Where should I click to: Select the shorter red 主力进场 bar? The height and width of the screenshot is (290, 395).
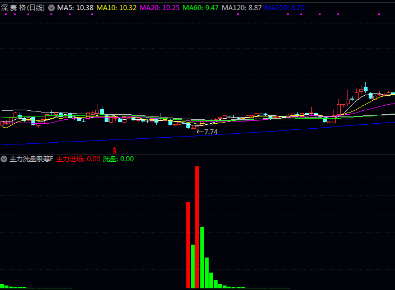188,245
